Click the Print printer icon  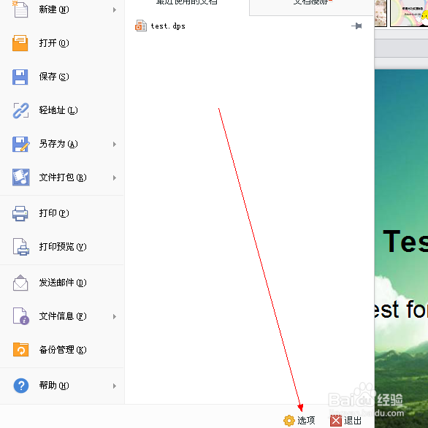pyautogui.click(x=20, y=213)
